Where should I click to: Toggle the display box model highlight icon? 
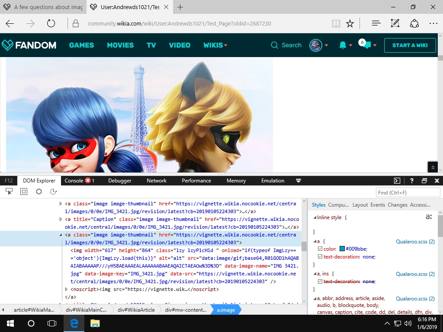pyautogui.click(x=24, y=192)
